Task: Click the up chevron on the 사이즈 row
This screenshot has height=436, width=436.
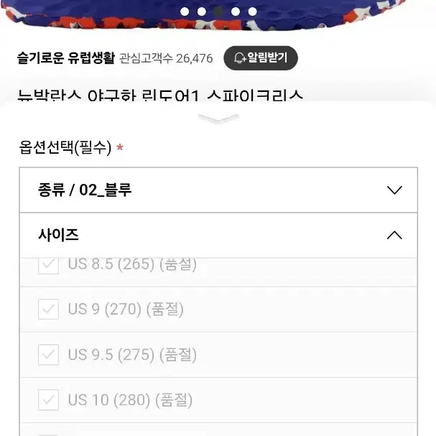Action: pyautogui.click(x=394, y=235)
